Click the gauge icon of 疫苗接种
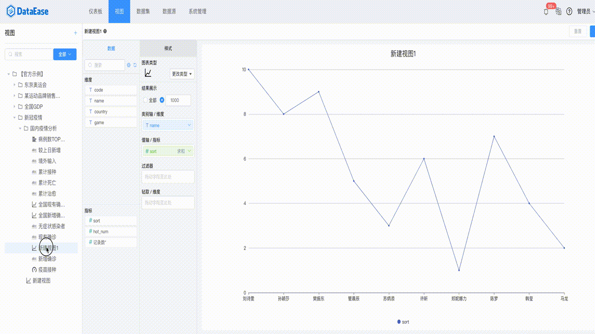Screen dimensions: 595x334 pyautogui.click(x=34, y=270)
